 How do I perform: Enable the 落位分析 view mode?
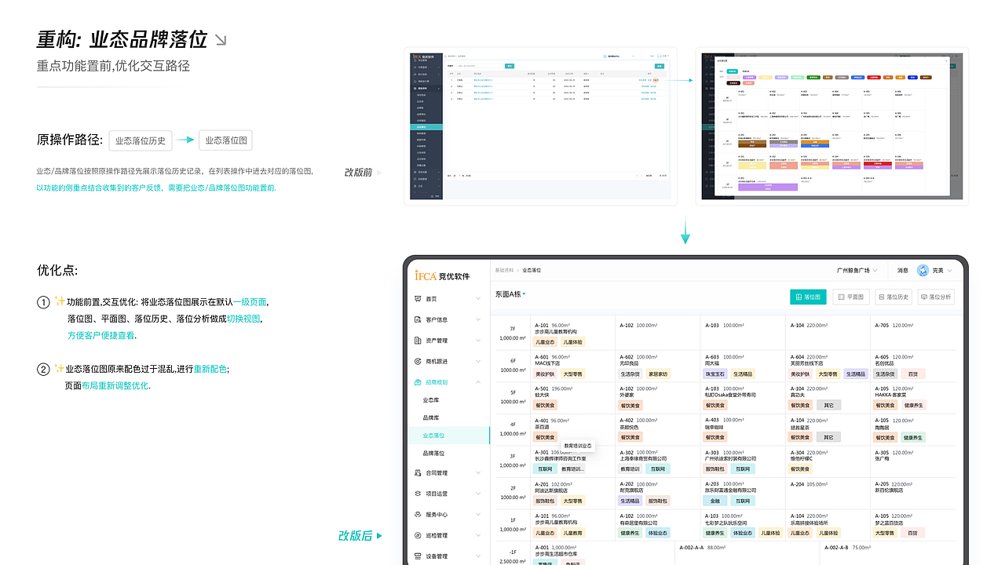coord(937,297)
